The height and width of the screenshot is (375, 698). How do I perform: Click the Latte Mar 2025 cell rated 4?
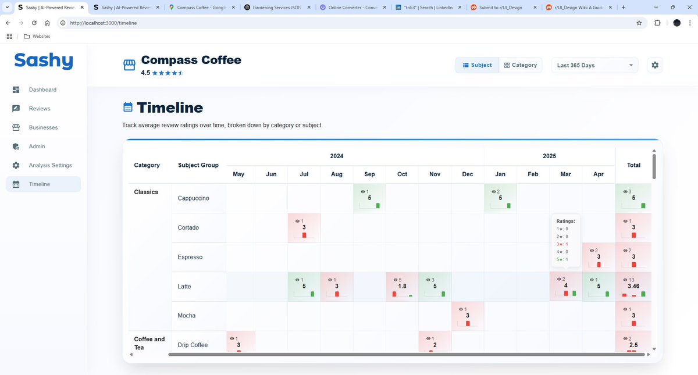click(x=565, y=287)
